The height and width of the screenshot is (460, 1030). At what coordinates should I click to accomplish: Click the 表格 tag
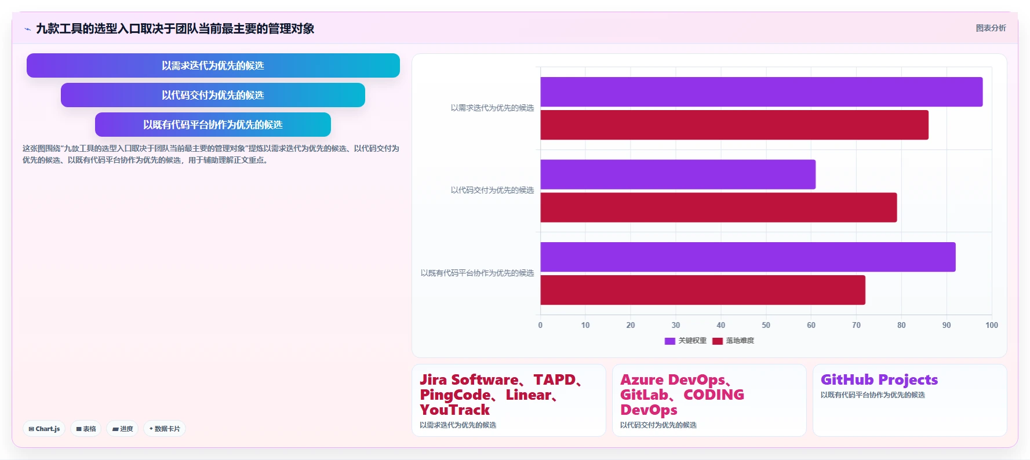(x=86, y=429)
